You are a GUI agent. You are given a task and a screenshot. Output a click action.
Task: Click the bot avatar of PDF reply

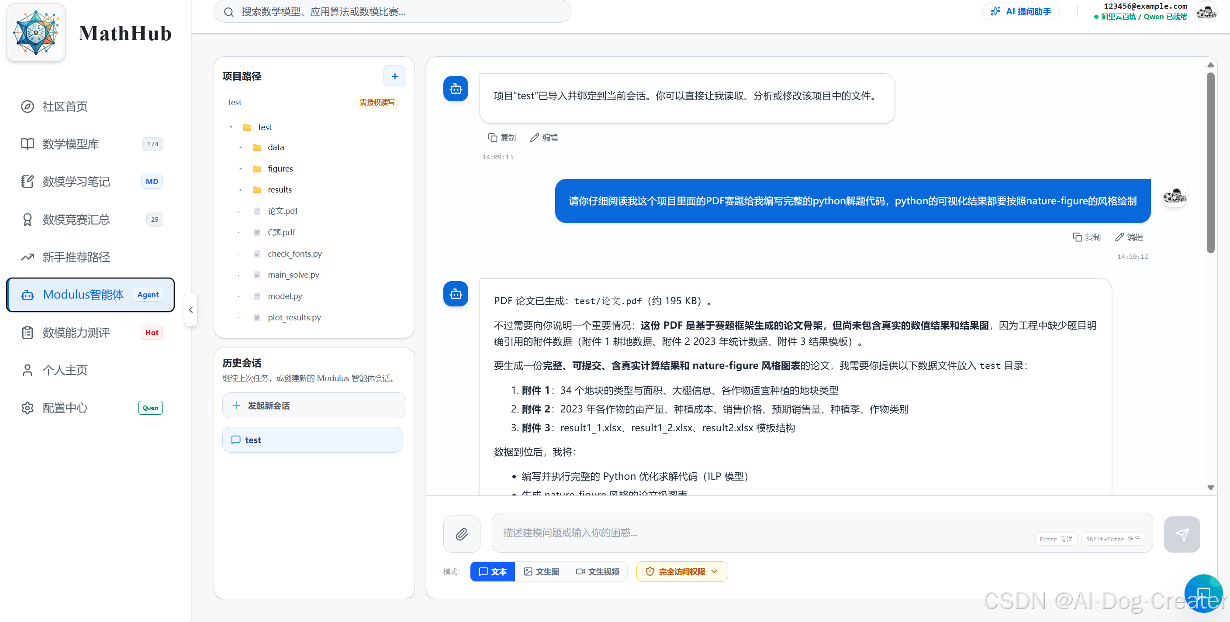[456, 294]
